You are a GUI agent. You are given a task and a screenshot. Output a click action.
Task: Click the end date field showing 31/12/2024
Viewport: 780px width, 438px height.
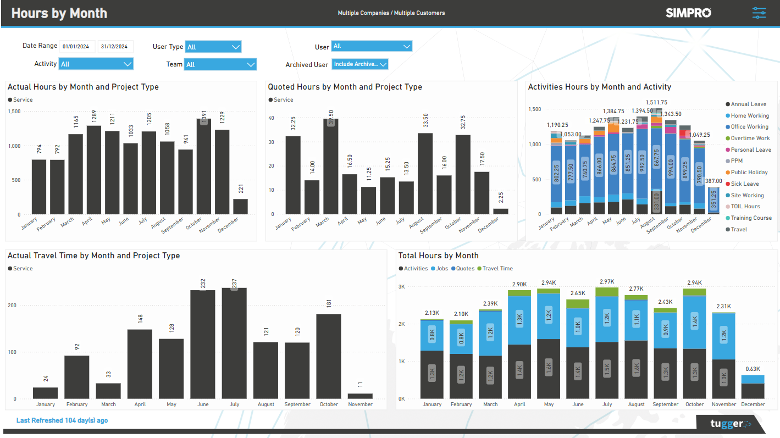coord(115,46)
